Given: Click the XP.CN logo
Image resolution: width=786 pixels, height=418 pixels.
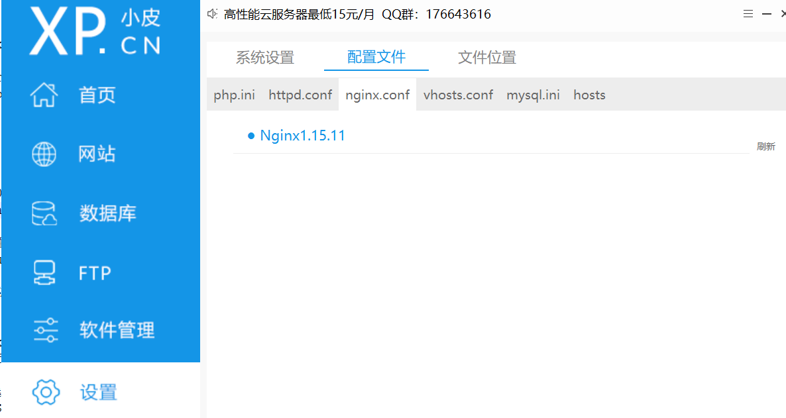Looking at the screenshot, I should [95, 31].
